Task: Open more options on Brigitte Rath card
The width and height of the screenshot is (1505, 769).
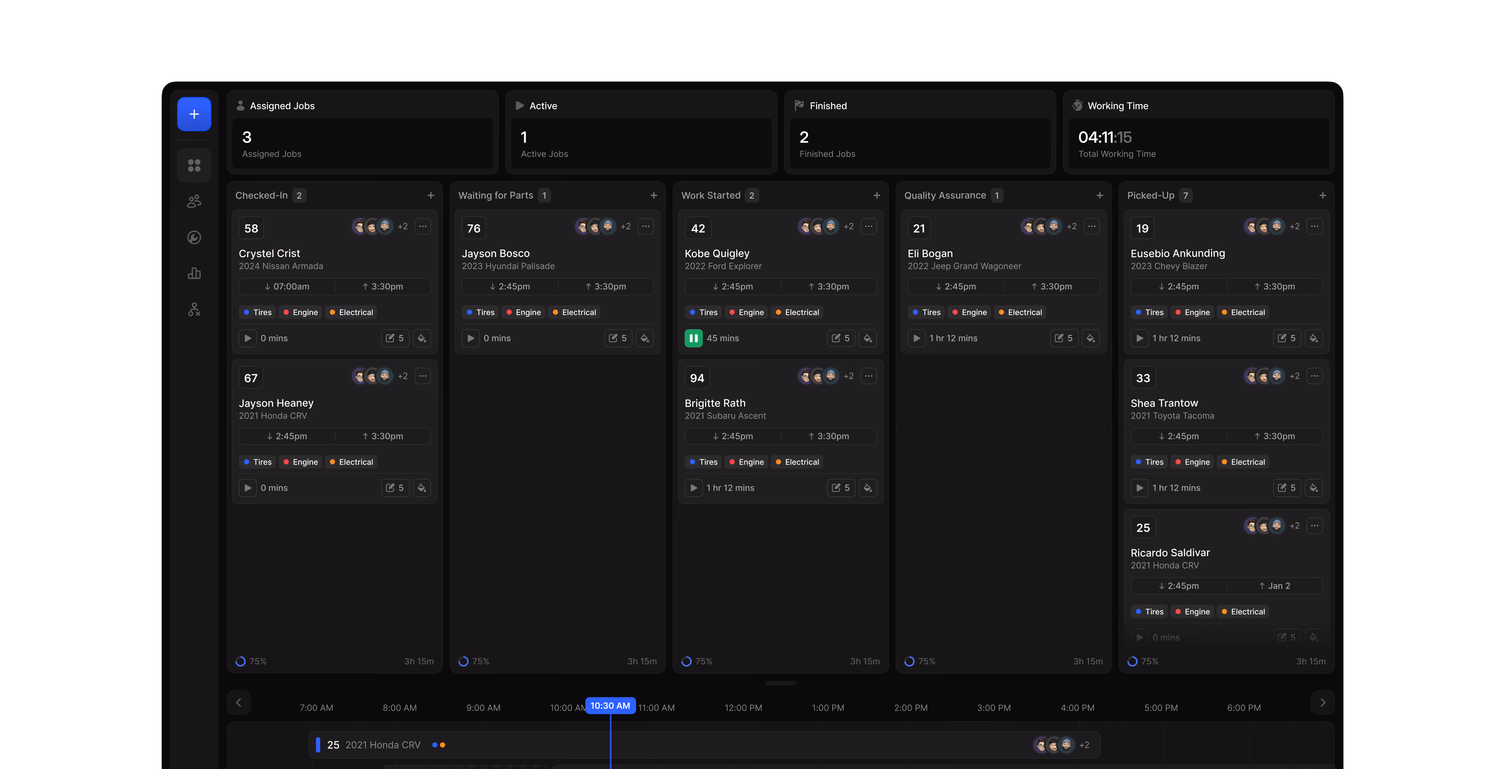Action: click(869, 376)
